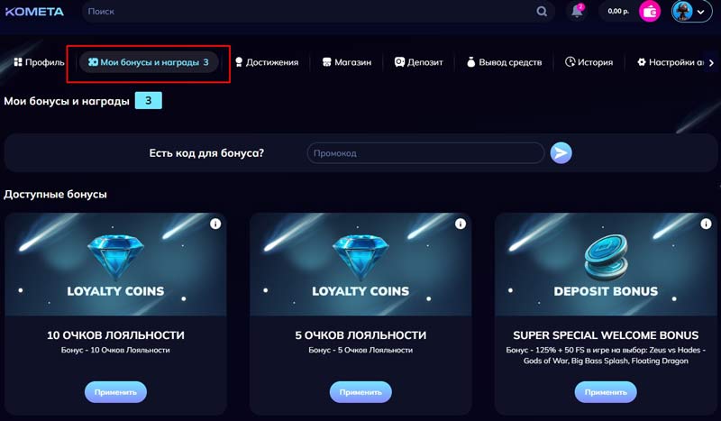Viewport: 721px width, 421px height.
Task: Click the Промокод input field
Action: coord(425,153)
